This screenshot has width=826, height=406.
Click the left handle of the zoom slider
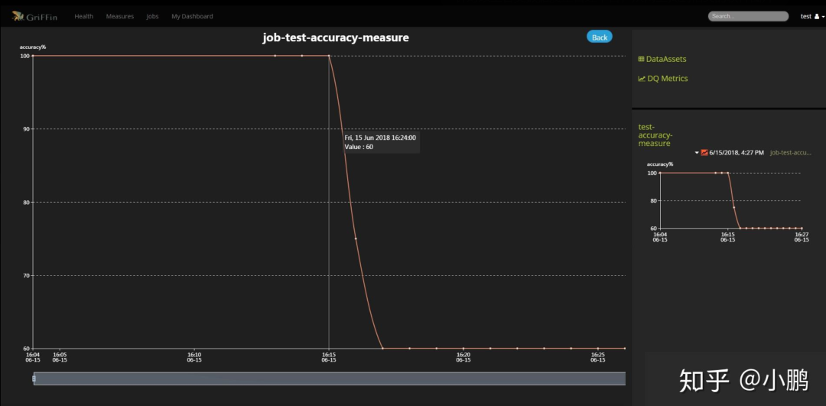[34, 378]
